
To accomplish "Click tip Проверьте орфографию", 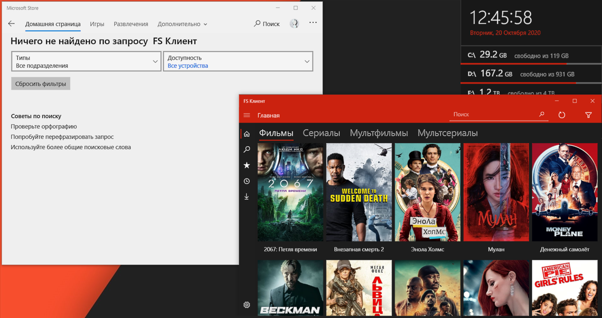I will click(x=44, y=127).
